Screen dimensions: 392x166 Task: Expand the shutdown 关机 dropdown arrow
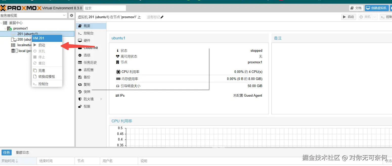pyautogui.click(x=375, y=17)
